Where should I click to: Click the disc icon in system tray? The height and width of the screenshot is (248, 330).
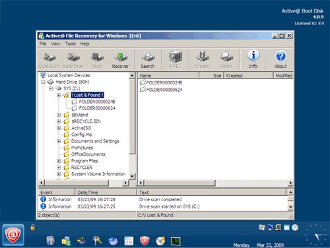pos(295,228)
